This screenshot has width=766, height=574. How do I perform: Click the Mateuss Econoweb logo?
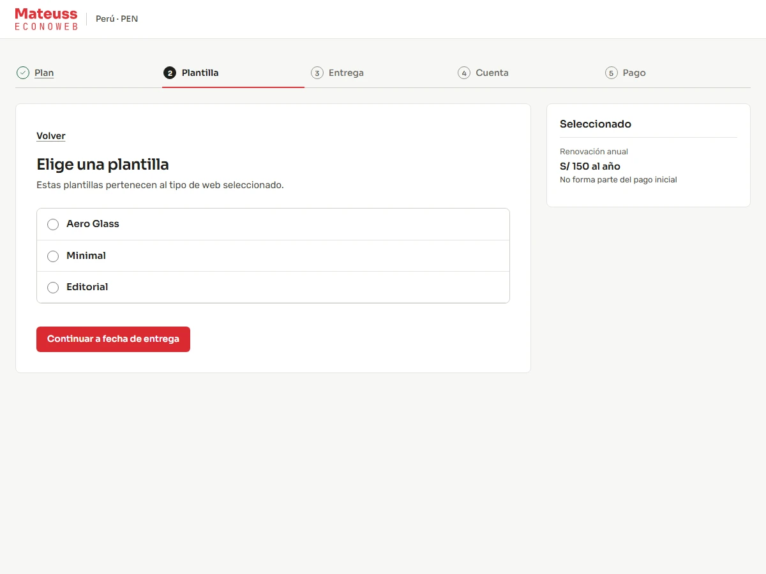(46, 19)
